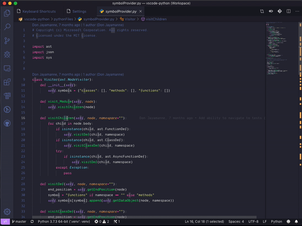
Task: Open the Explorer view in the activity bar
Action: click(x=7, y=13)
